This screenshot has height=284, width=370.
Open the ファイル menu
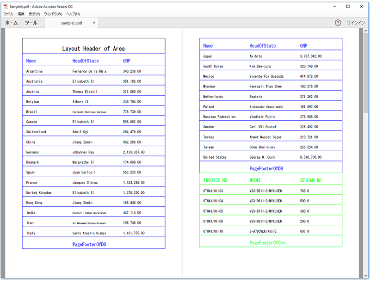click(8, 14)
